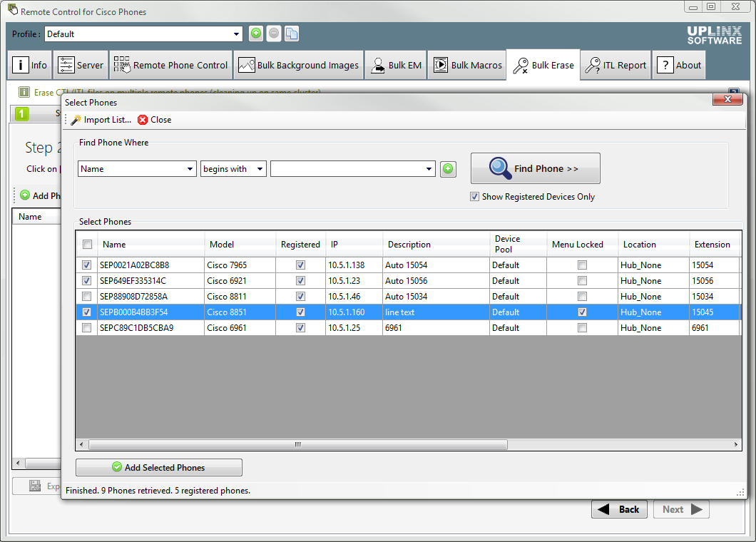This screenshot has width=756, height=542.
Task: Click the Export save icon in main window
Action: click(35, 486)
